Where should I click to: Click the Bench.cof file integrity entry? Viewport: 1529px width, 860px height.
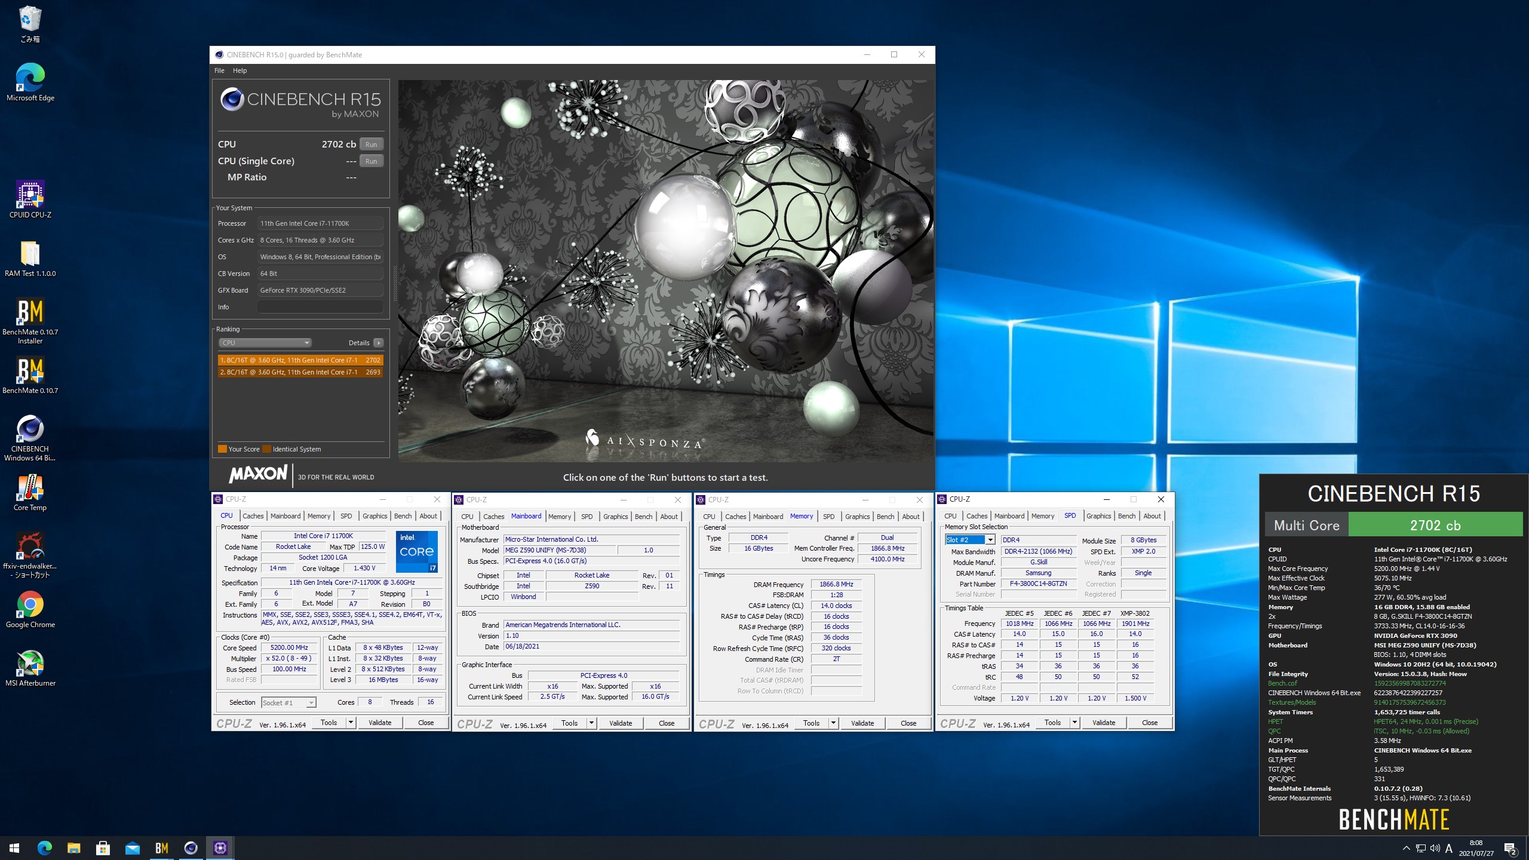[x=1282, y=683]
